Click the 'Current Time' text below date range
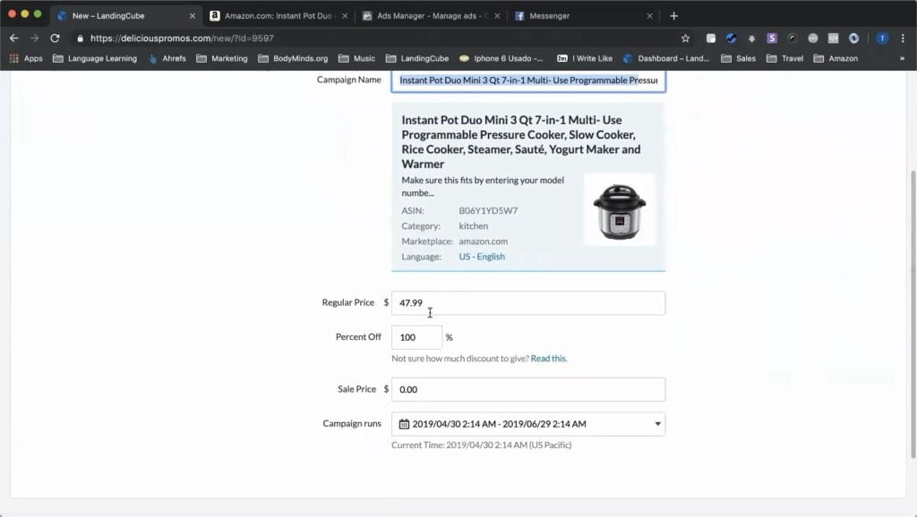Screen dimensions: 917x517 click(481, 445)
